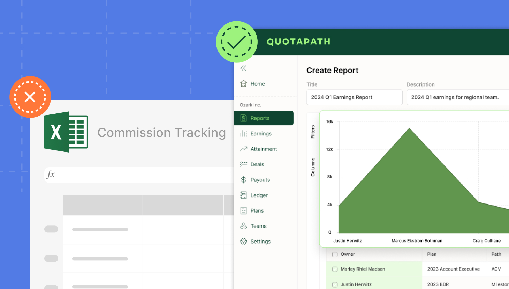
Task: Go to Home in the navigation menu
Action: 257,83
